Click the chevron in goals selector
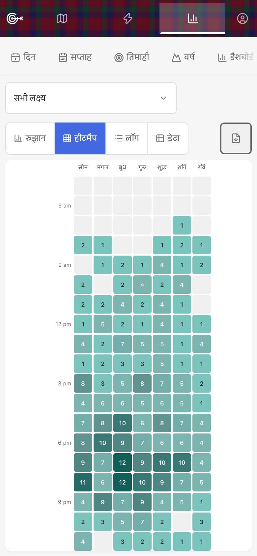 [163, 98]
